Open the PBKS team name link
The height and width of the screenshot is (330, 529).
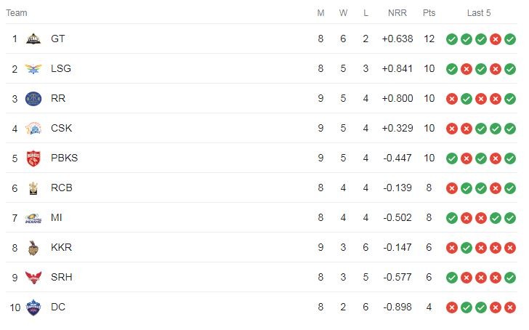coord(64,158)
